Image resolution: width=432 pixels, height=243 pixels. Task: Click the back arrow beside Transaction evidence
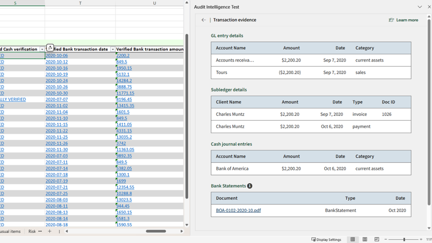pyautogui.click(x=204, y=20)
